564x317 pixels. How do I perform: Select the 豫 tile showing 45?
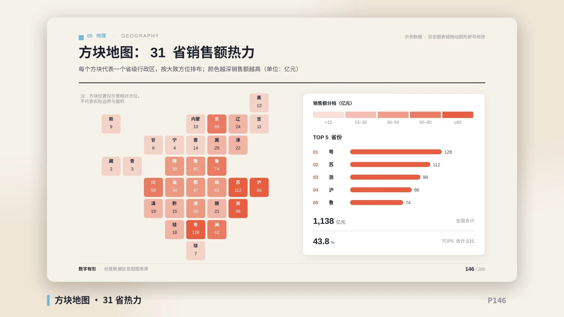pyautogui.click(x=196, y=166)
